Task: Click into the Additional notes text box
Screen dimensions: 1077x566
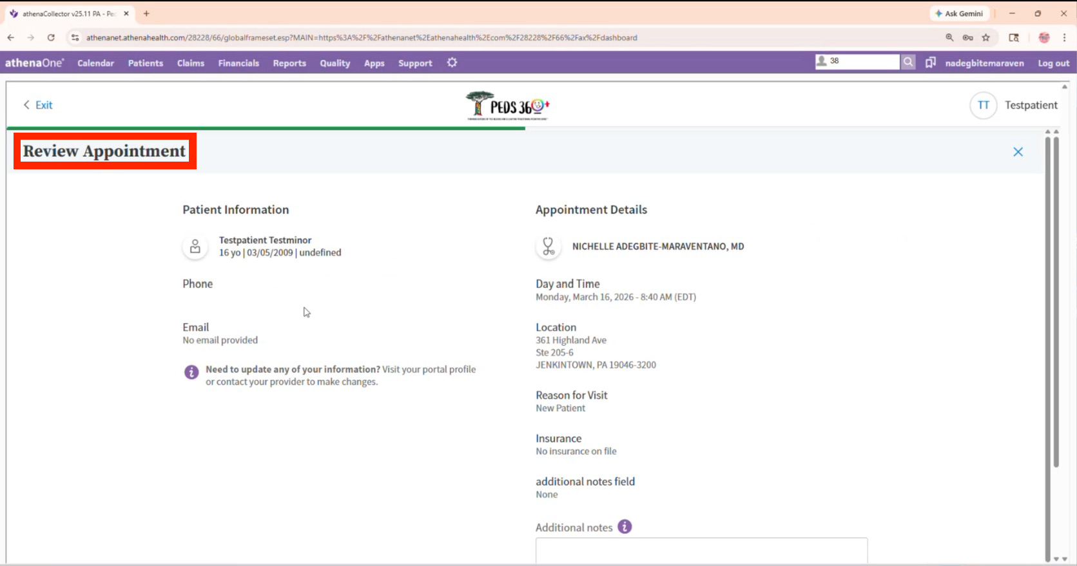Action: (x=701, y=551)
